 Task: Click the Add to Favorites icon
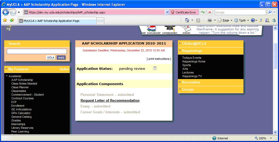coord(12,20)
